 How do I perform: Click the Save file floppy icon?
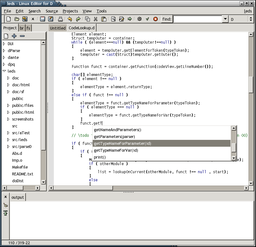(43, 19)
